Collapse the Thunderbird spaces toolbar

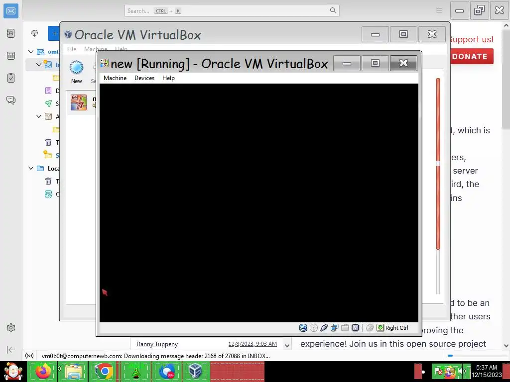tap(11, 350)
